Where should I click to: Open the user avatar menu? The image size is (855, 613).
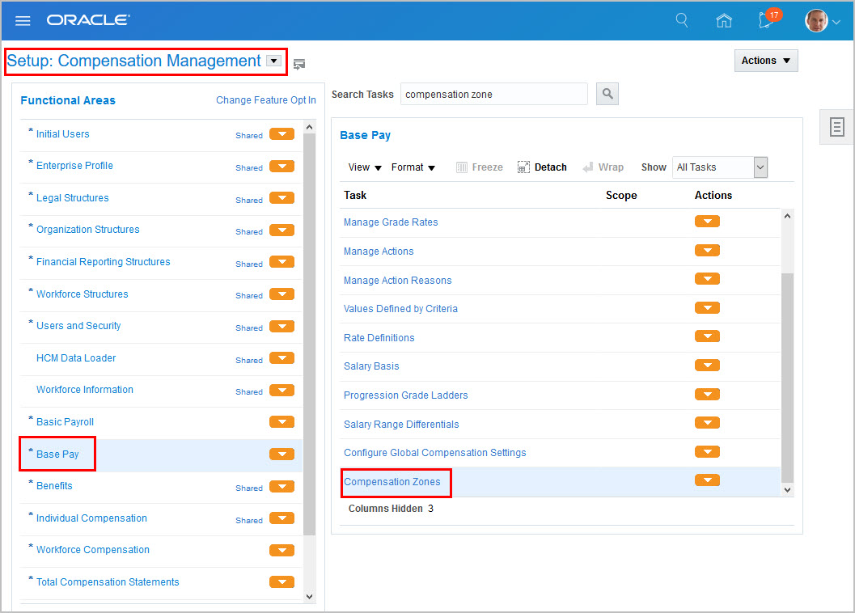pyautogui.click(x=823, y=21)
